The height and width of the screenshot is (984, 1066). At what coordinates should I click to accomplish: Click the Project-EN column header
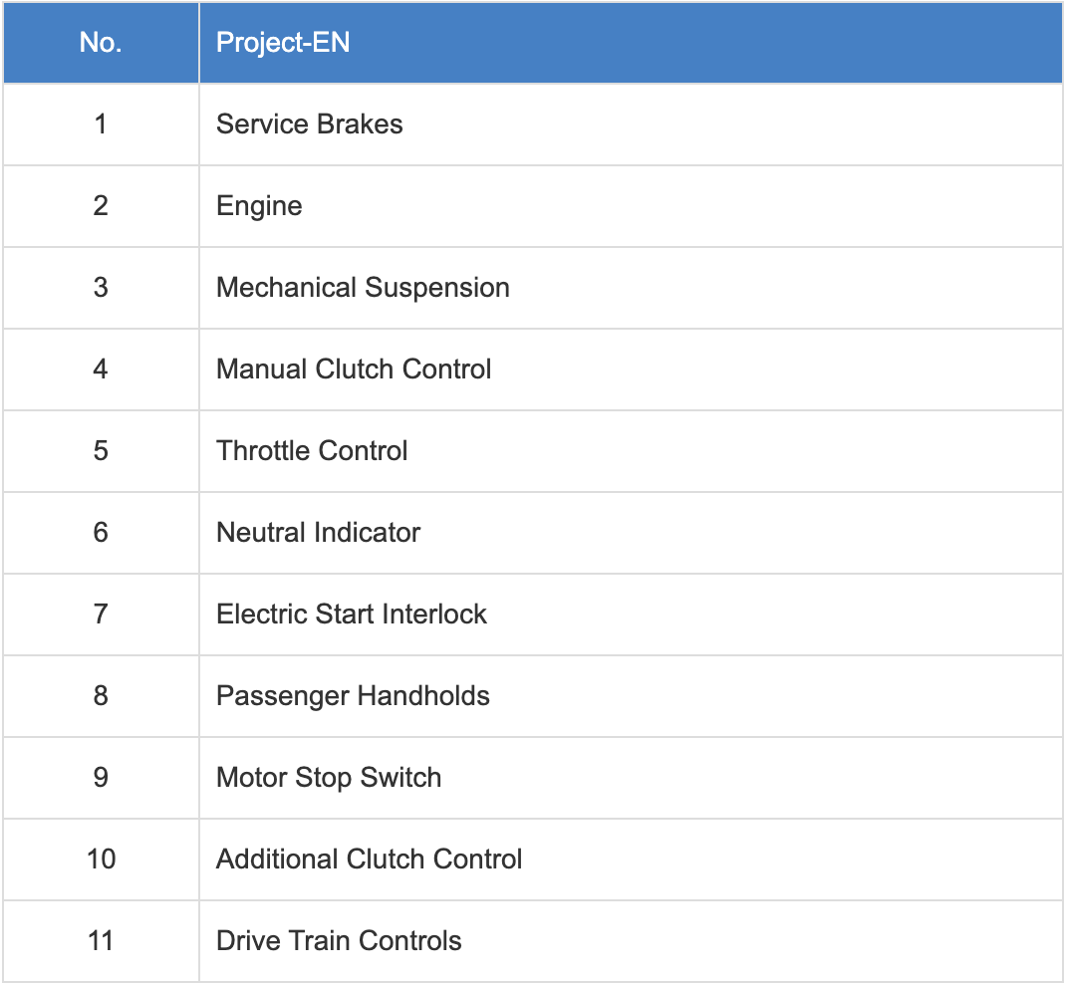(631, 42)
